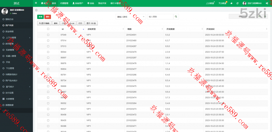Click the refresh icon in the top bar

tap(237, 3)
